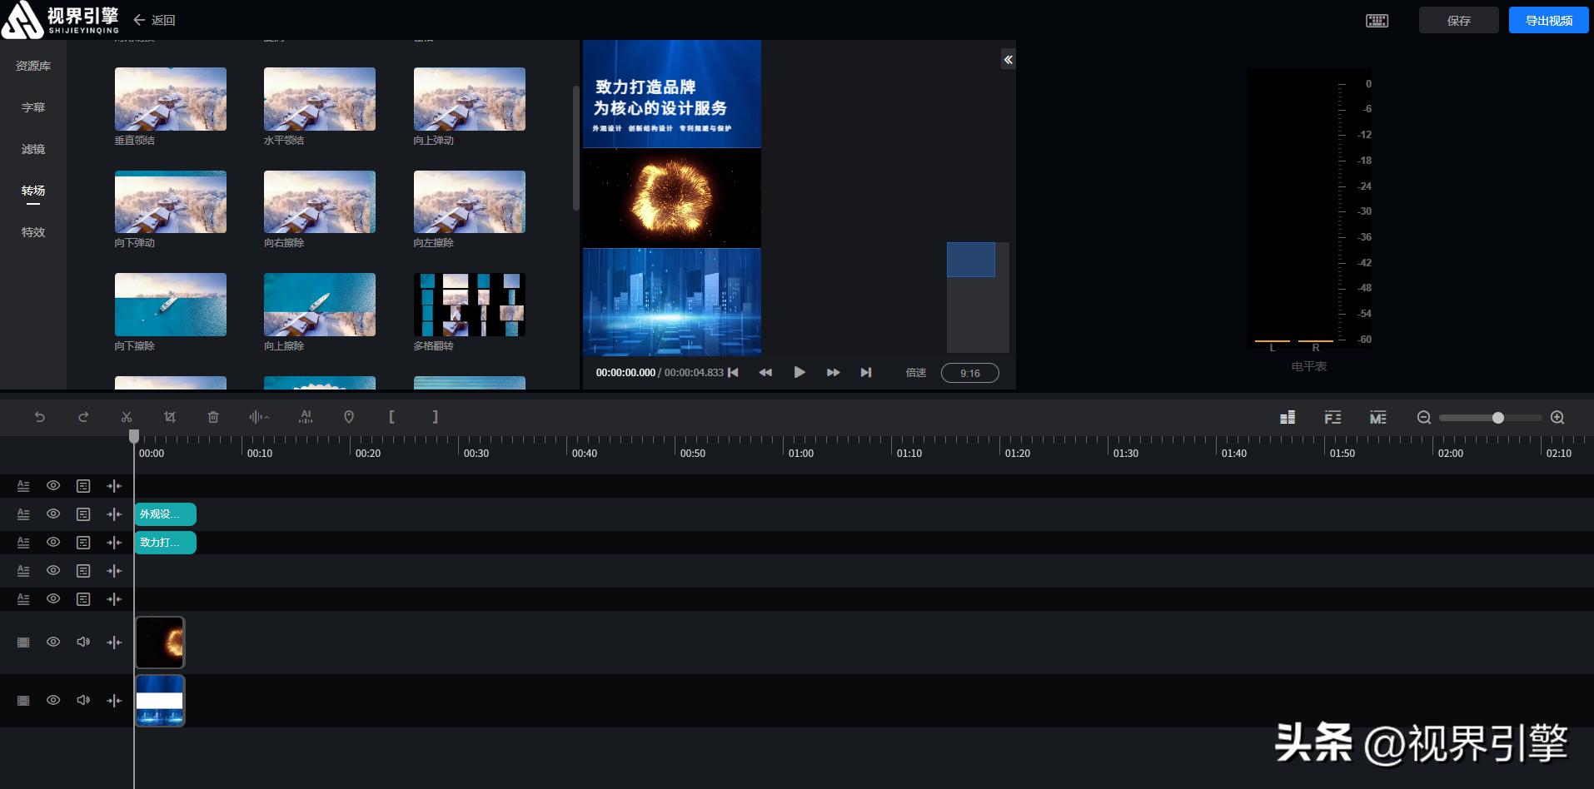Go back using the 返回 link
1594x789 pixels.
pos(154,20)
